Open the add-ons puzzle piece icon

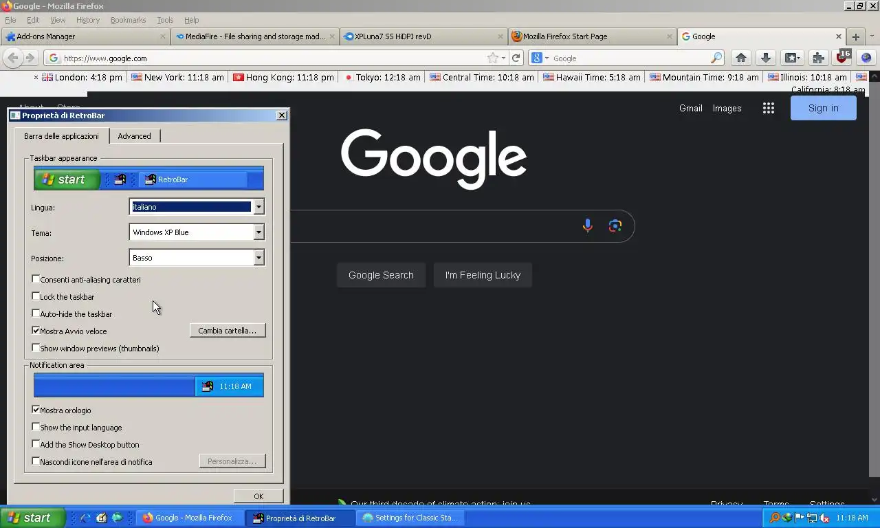[x=817, y=58]
